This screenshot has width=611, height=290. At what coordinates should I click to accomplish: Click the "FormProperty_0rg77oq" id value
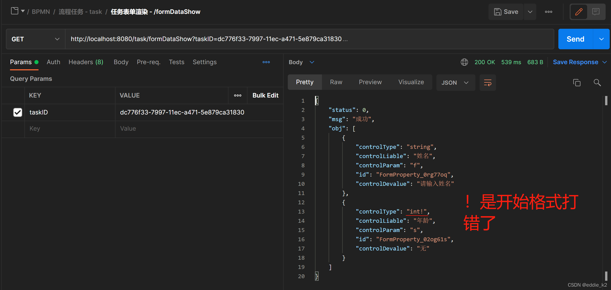(413, 175)
